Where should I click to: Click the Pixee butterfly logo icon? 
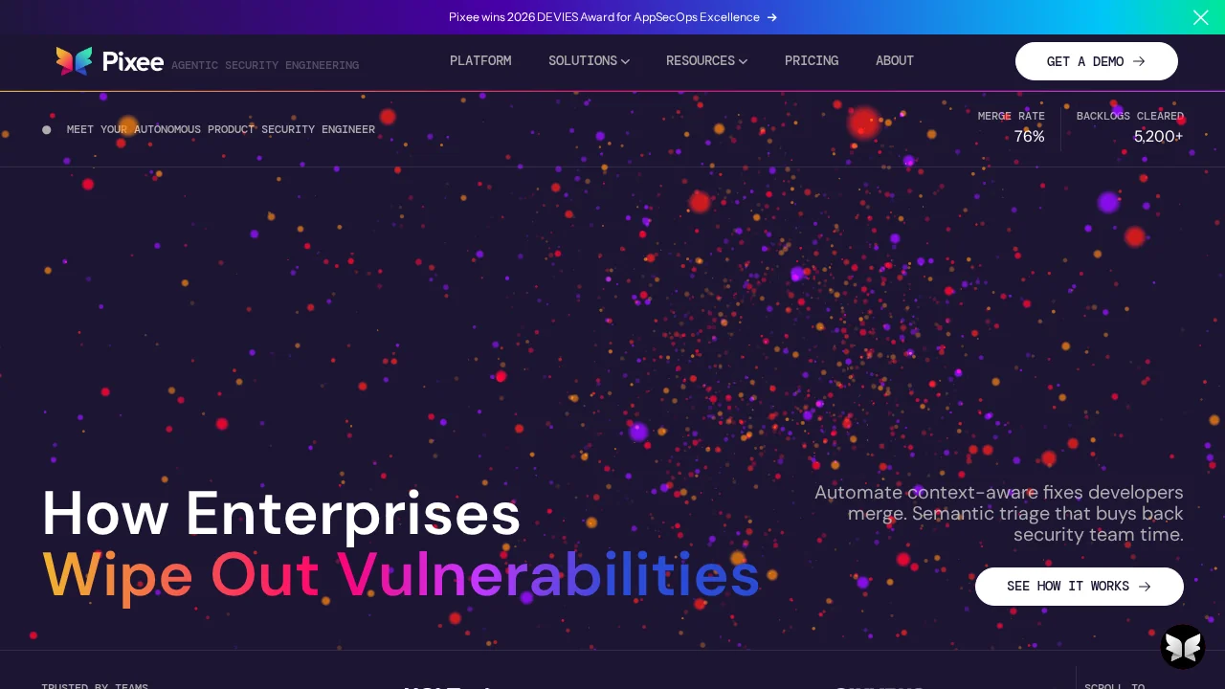click(74, 61)
